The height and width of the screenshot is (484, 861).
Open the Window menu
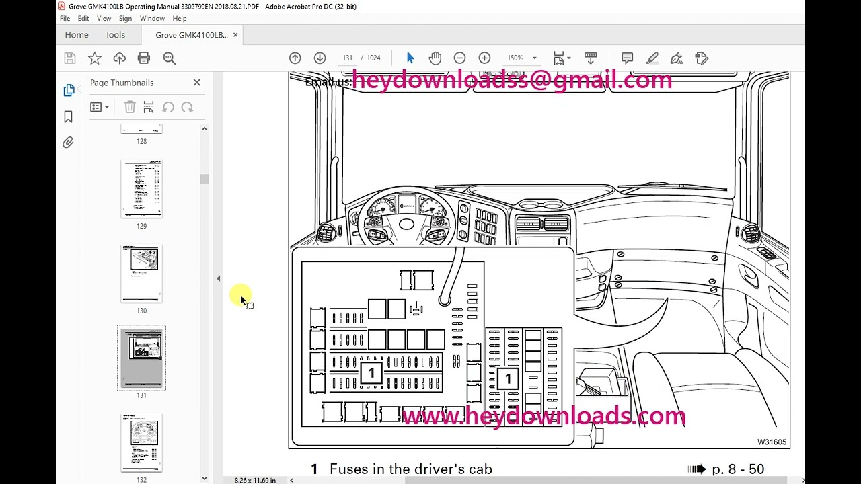[x=152, y=19]
